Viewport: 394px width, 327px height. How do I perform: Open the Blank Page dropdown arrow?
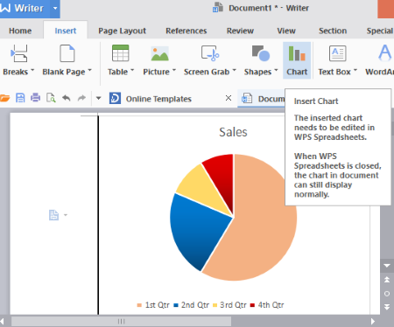(89, 70)
